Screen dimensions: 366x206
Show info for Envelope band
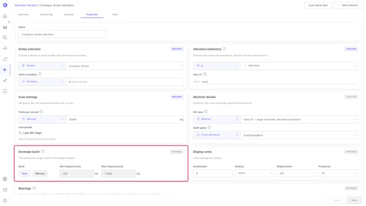click(x=43, y=152)
